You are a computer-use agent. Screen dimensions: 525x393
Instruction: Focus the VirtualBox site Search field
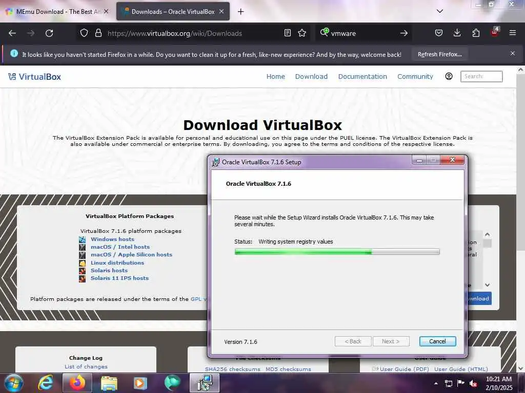481,77
